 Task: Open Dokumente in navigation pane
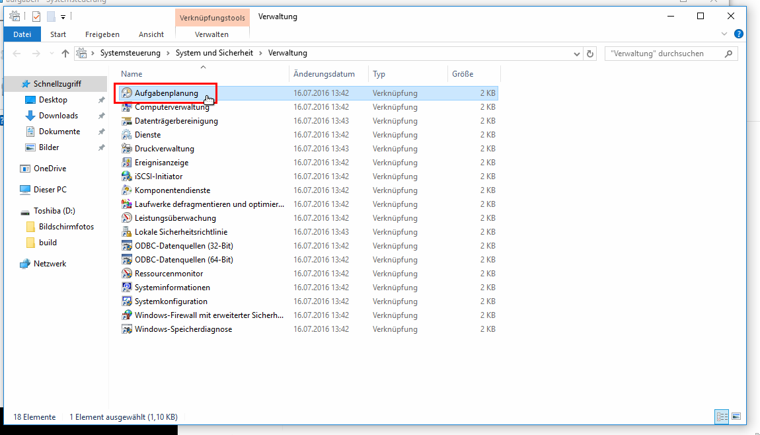click(59, 132)
